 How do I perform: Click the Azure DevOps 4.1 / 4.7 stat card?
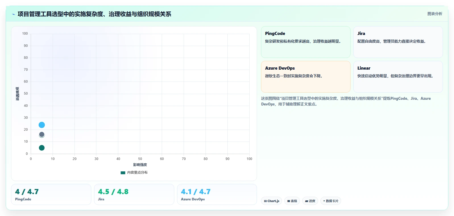pyautogui.click(x=217, y=194)
